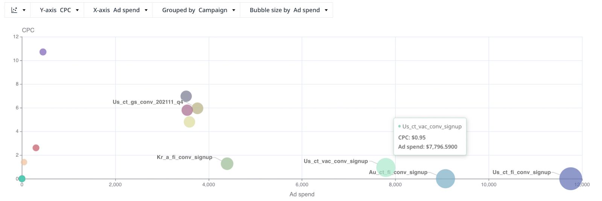Expand the Grouped by Campaign dropdown
The height and width of the screenshot is (201, 602).
click(x=198, y=10)
